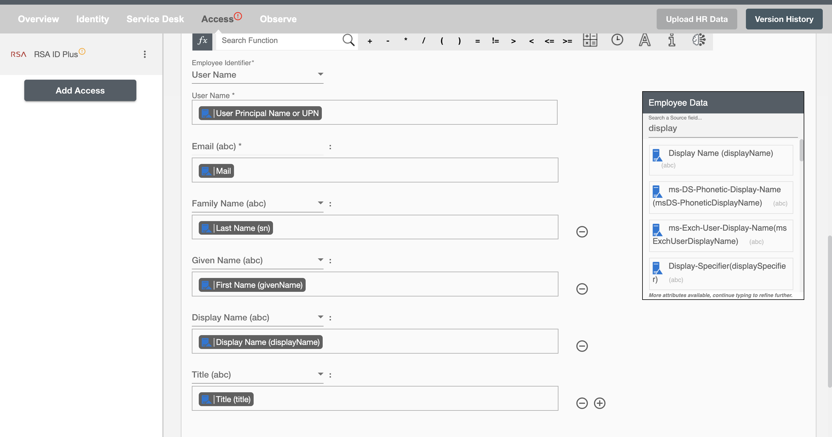Screen dimensions: 832x437
Task: Insert the closing parenthesis
Action: tap(459, 41)
